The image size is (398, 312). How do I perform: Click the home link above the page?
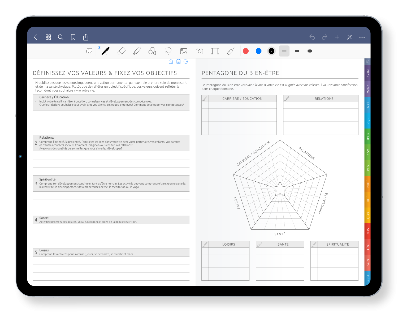171,62
